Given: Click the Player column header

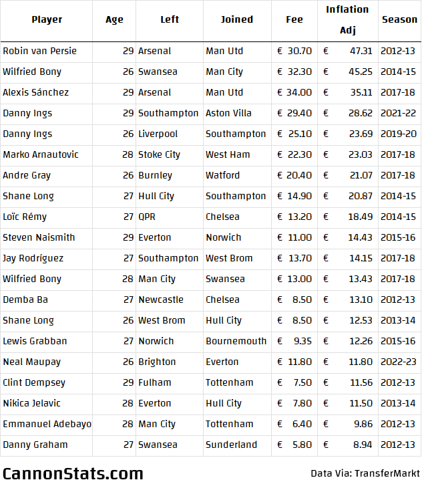Looking at the screenshot, I should coord(47,19).
